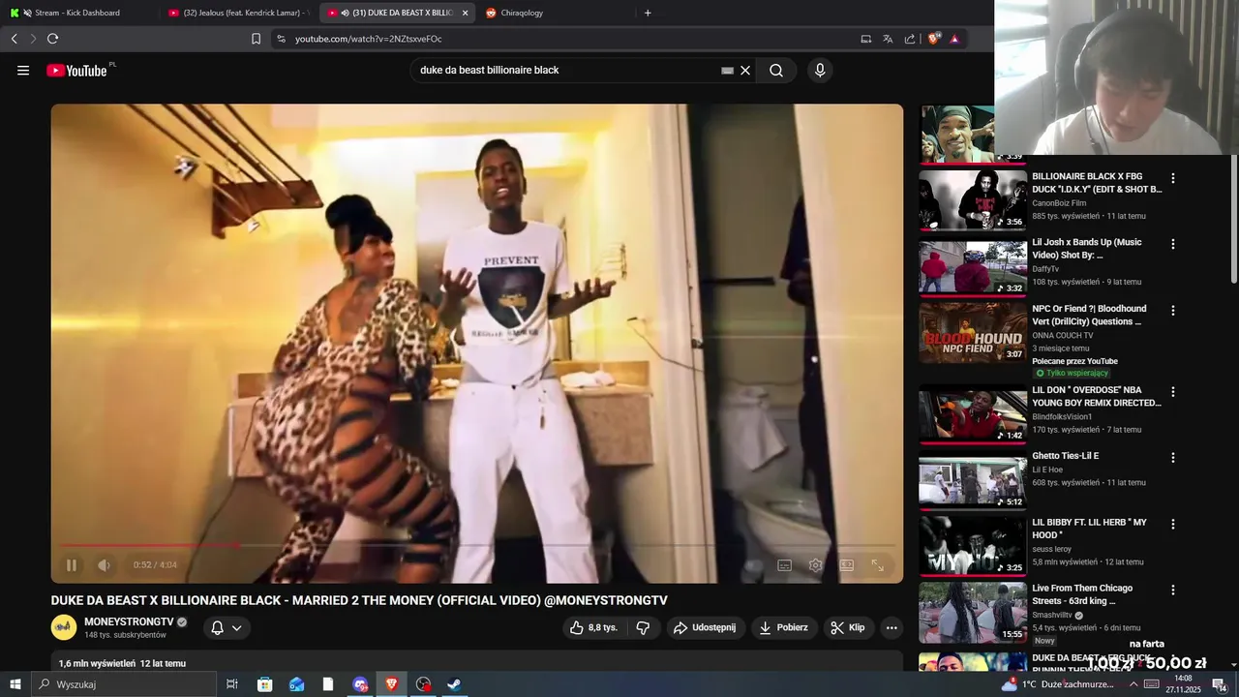Viewport: 1239px width, 697px height.
Task: Open BILLIONAIRE BLACK X FBG DUCK I.D.K.Y thumbnail
Action: coord(973,200)
